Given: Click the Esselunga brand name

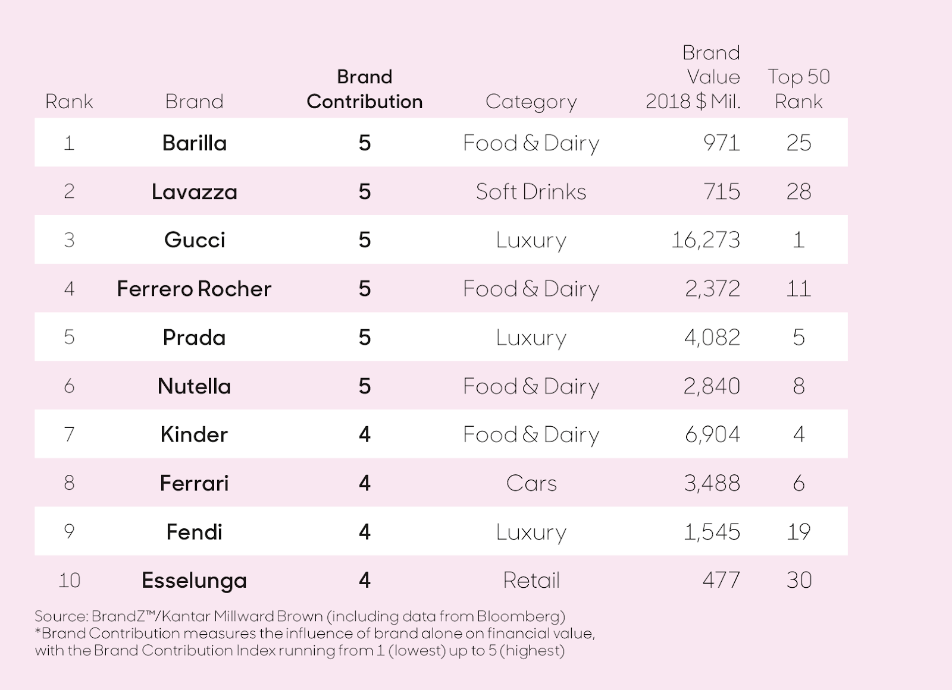Looking at the screenshot, I should 194,581.
